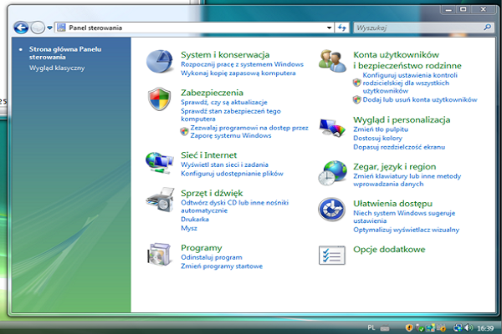
Task: Open Dostosuj kolory link
Action: coord(378,138)
